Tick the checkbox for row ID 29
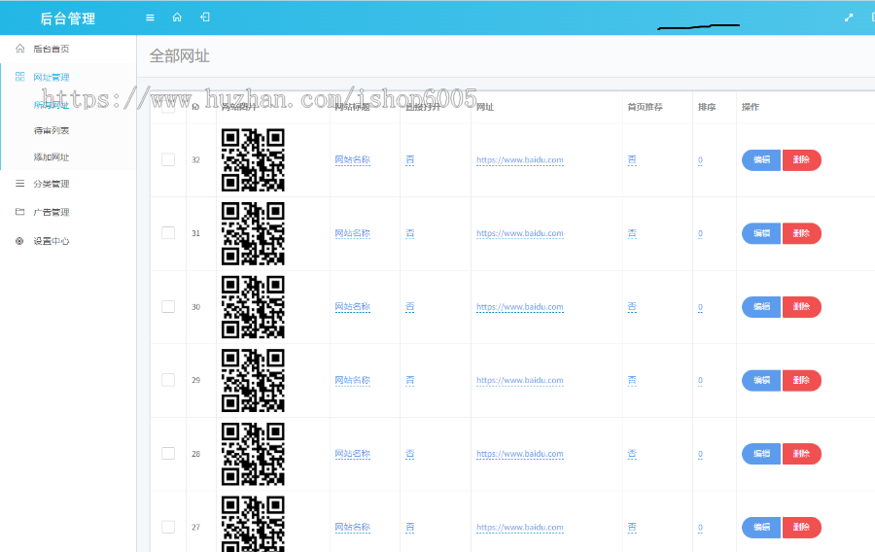 [x=168, y=380]
